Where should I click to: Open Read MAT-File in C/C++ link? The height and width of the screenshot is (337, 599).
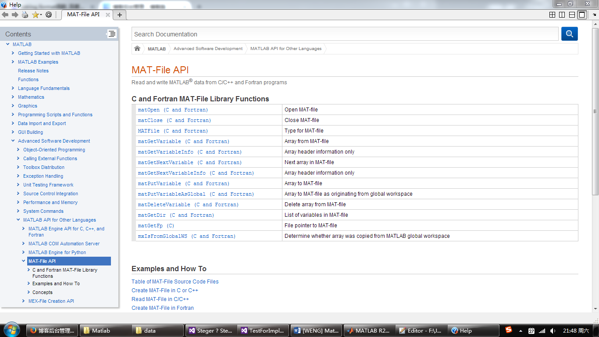click(x=160, y=299)
